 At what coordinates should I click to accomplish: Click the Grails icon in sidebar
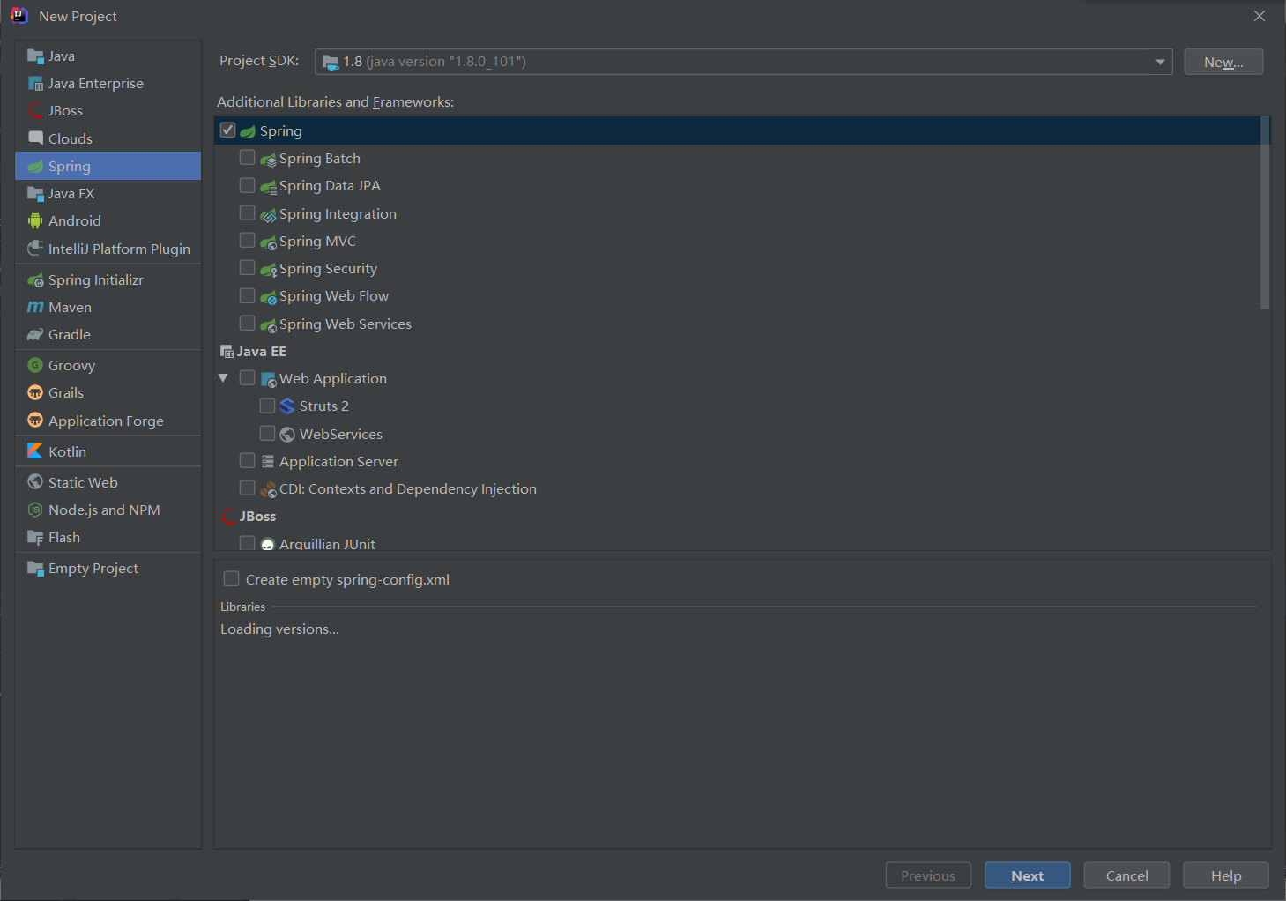[x=35, y=393]
